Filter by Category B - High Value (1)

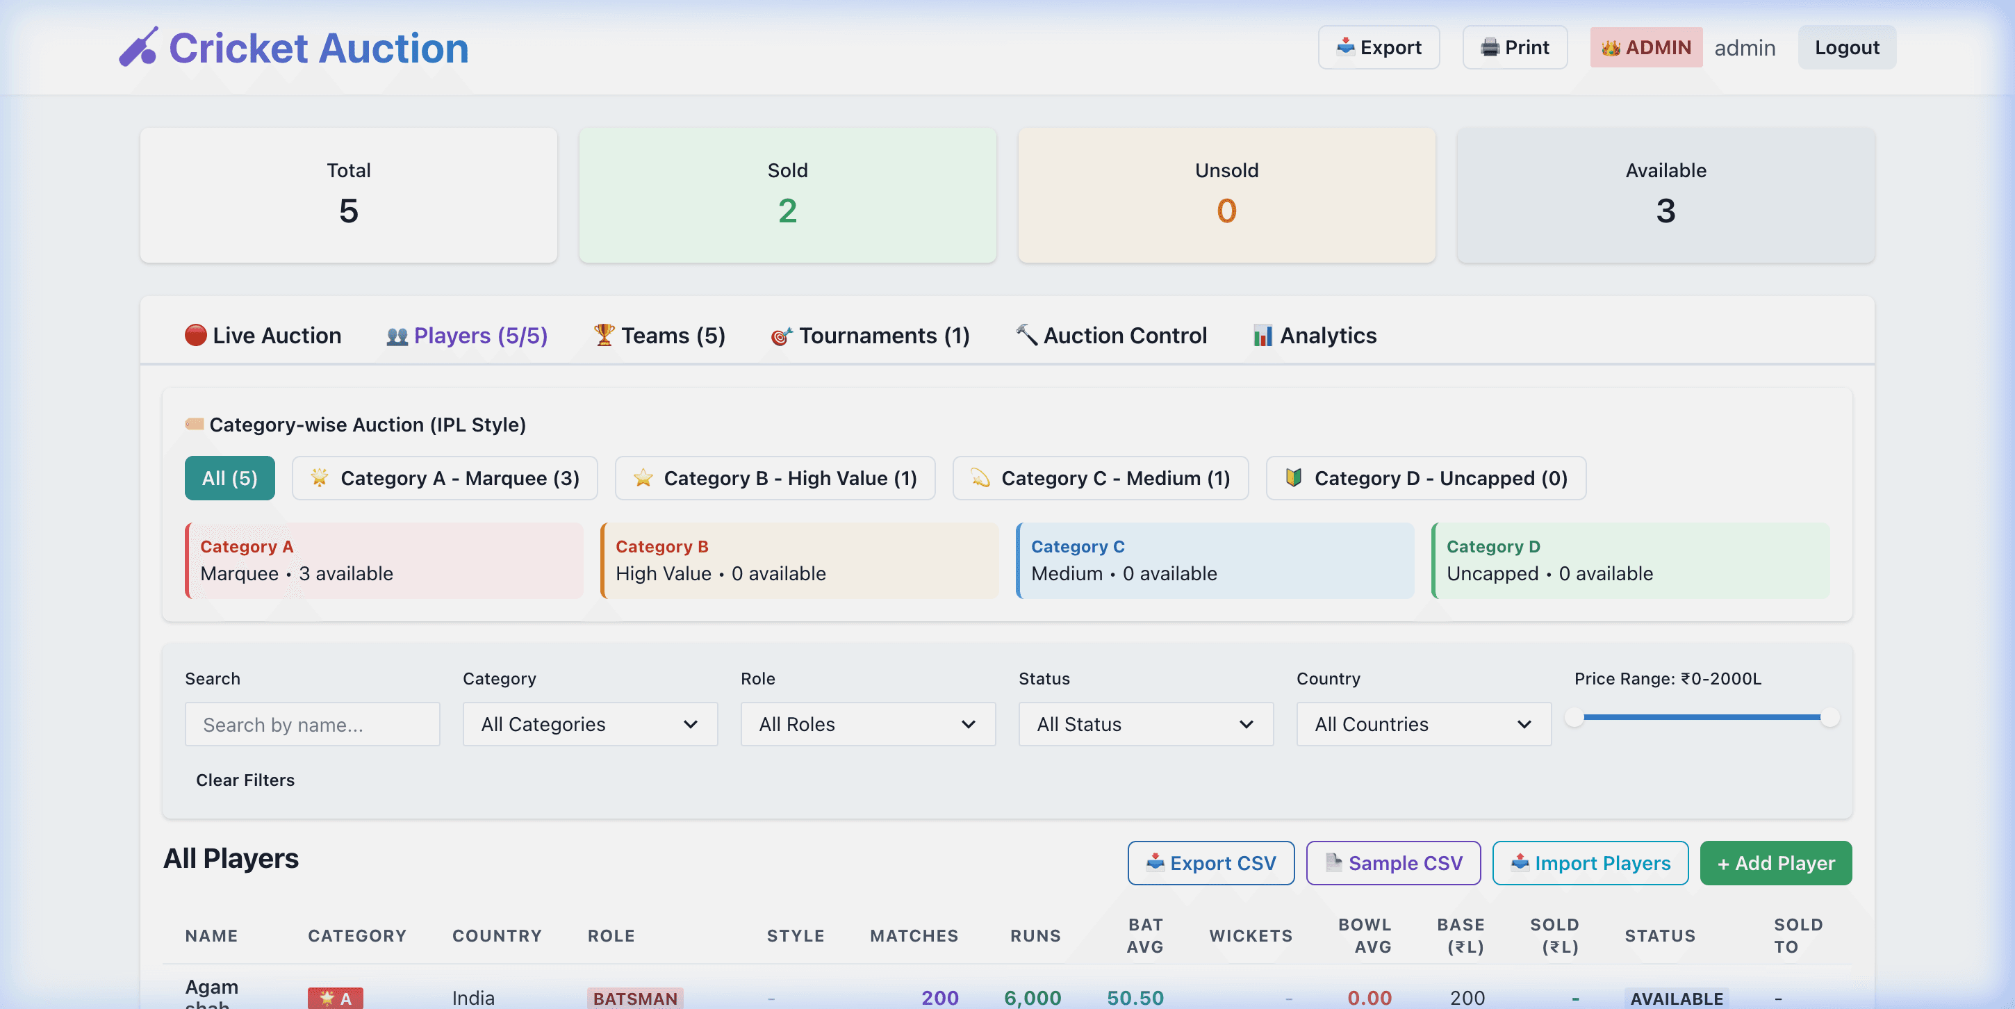775,478
